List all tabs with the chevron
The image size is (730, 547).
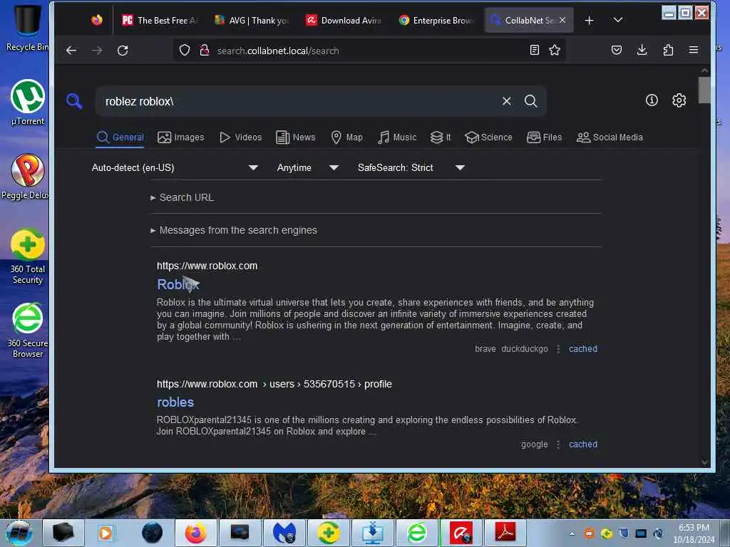tap(618, 20)
